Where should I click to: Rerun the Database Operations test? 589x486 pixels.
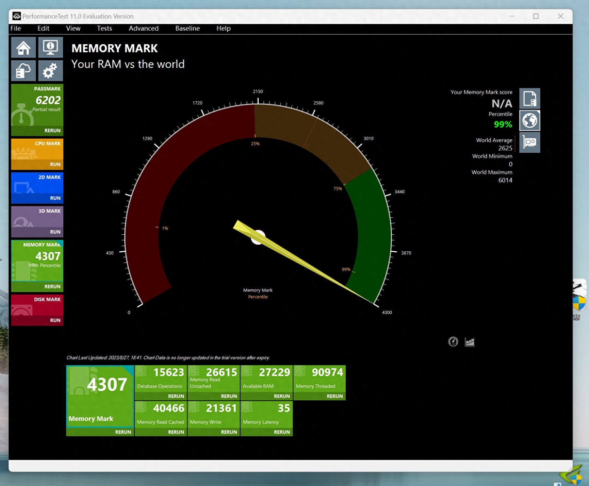(x=176, y=396)
